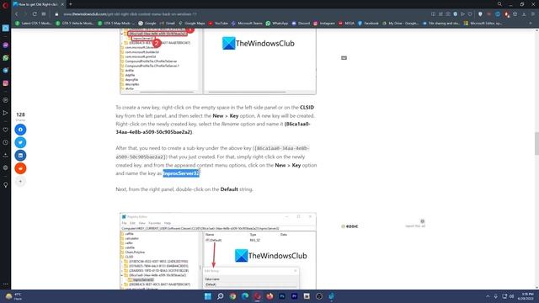Open the Gmail bookmark
This screenshot has width=539, height=303.
[x=167, y=24]
